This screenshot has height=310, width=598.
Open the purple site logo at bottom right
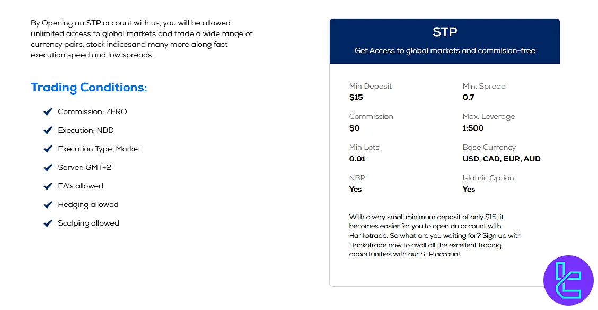click(567, 280)
